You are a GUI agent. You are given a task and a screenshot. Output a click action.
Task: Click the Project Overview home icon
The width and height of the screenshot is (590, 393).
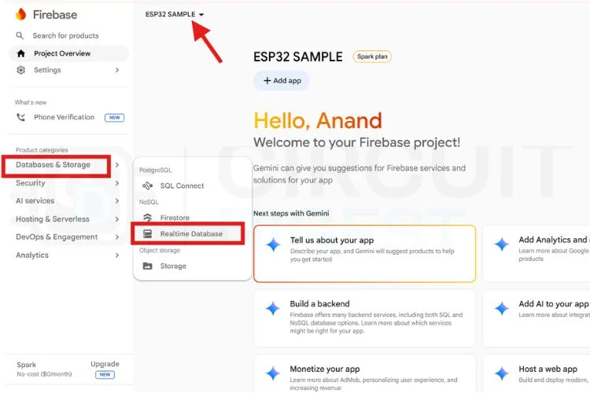(21, 53)
